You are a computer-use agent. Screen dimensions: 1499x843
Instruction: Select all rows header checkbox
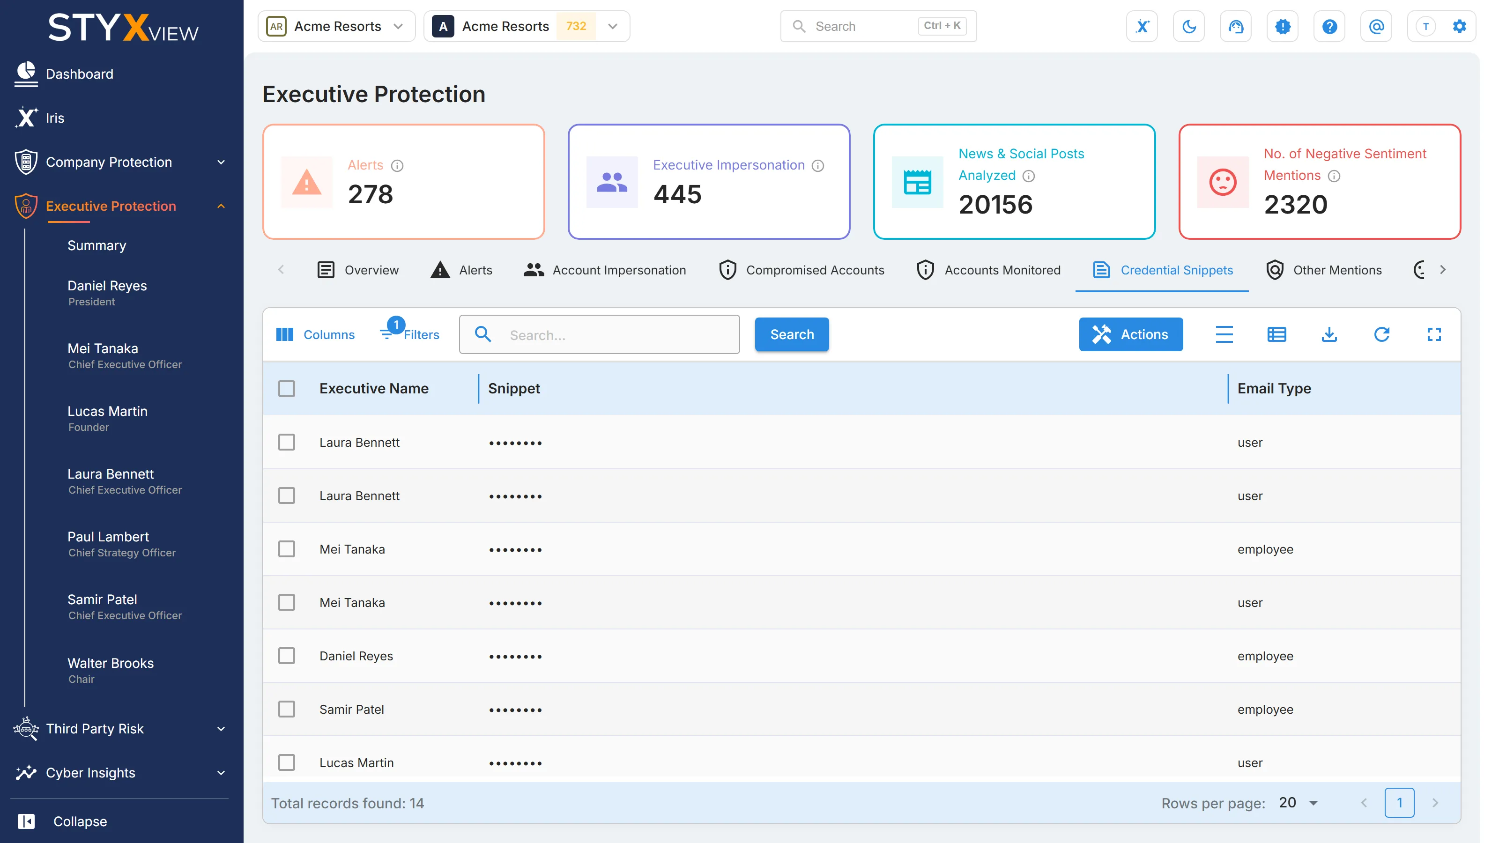click(x=286, y=389)
